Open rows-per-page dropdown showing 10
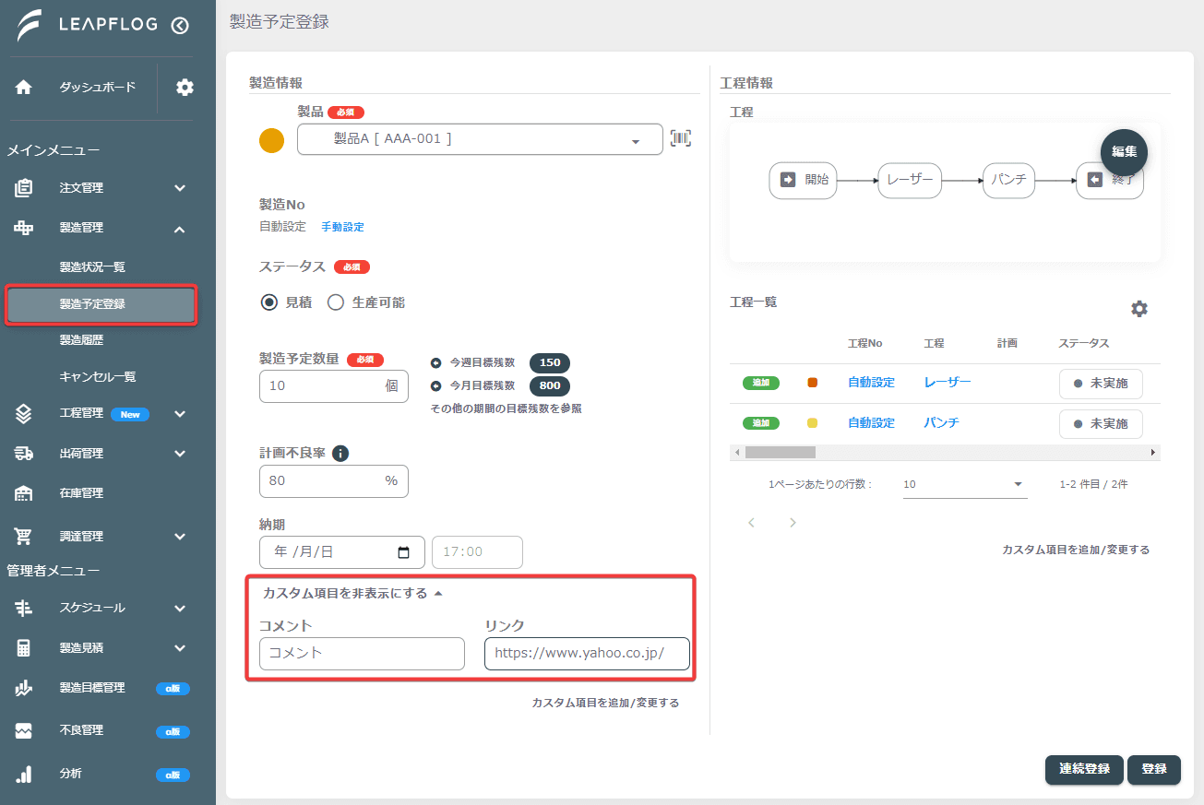Viewport: 1204px width, 805px height. tap(965, 484)
